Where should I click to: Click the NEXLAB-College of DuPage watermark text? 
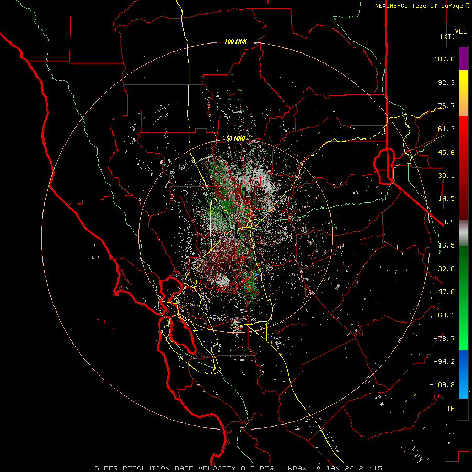point(419,6)
